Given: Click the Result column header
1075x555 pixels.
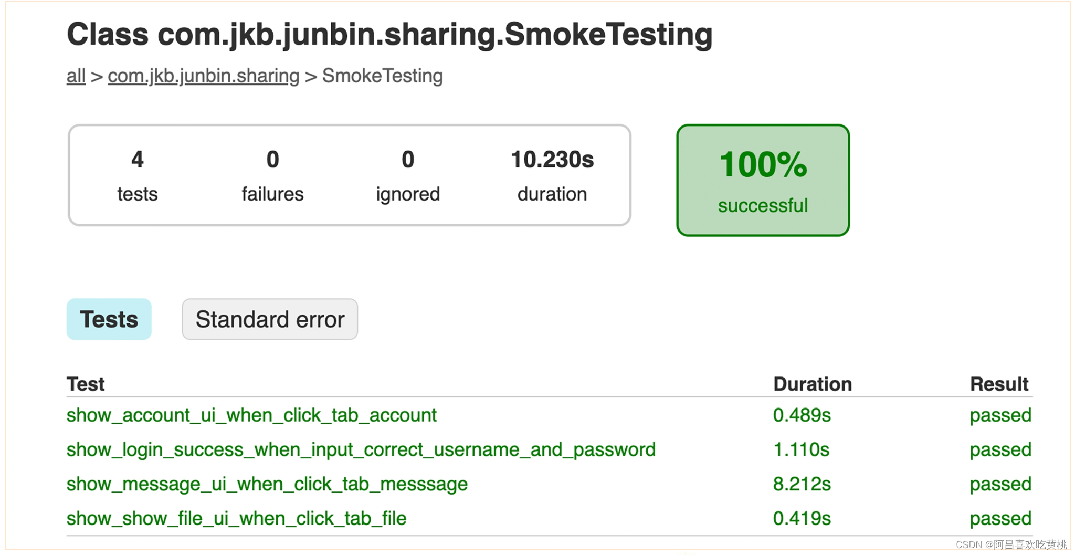Looking at the screenshot, I should click(999, 384).
